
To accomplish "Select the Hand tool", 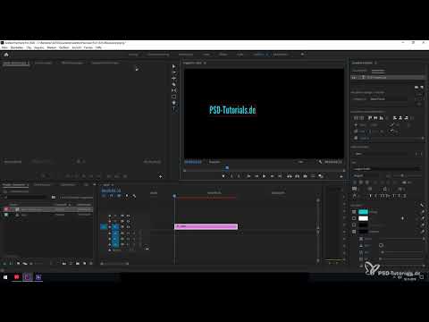I will point(174,103).
